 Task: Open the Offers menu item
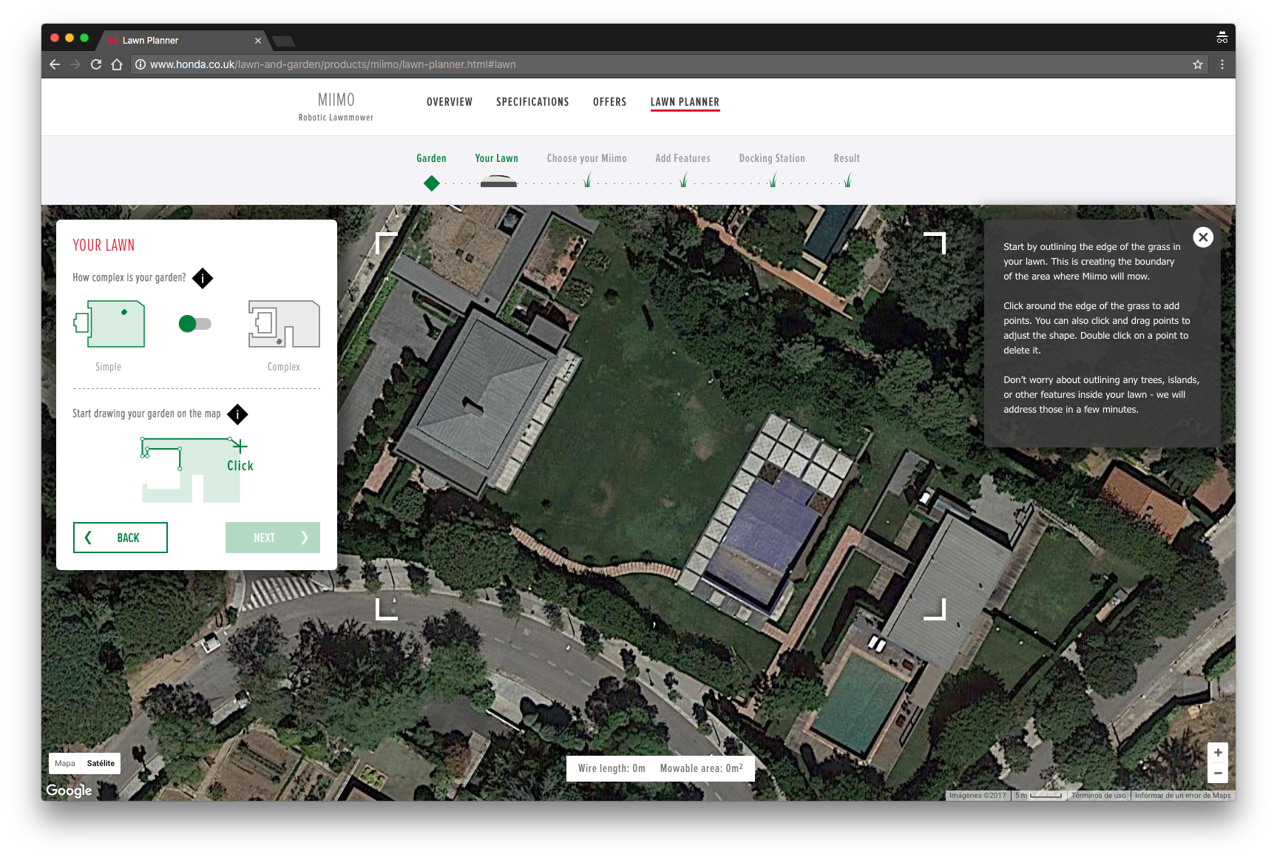pos(609,102)
